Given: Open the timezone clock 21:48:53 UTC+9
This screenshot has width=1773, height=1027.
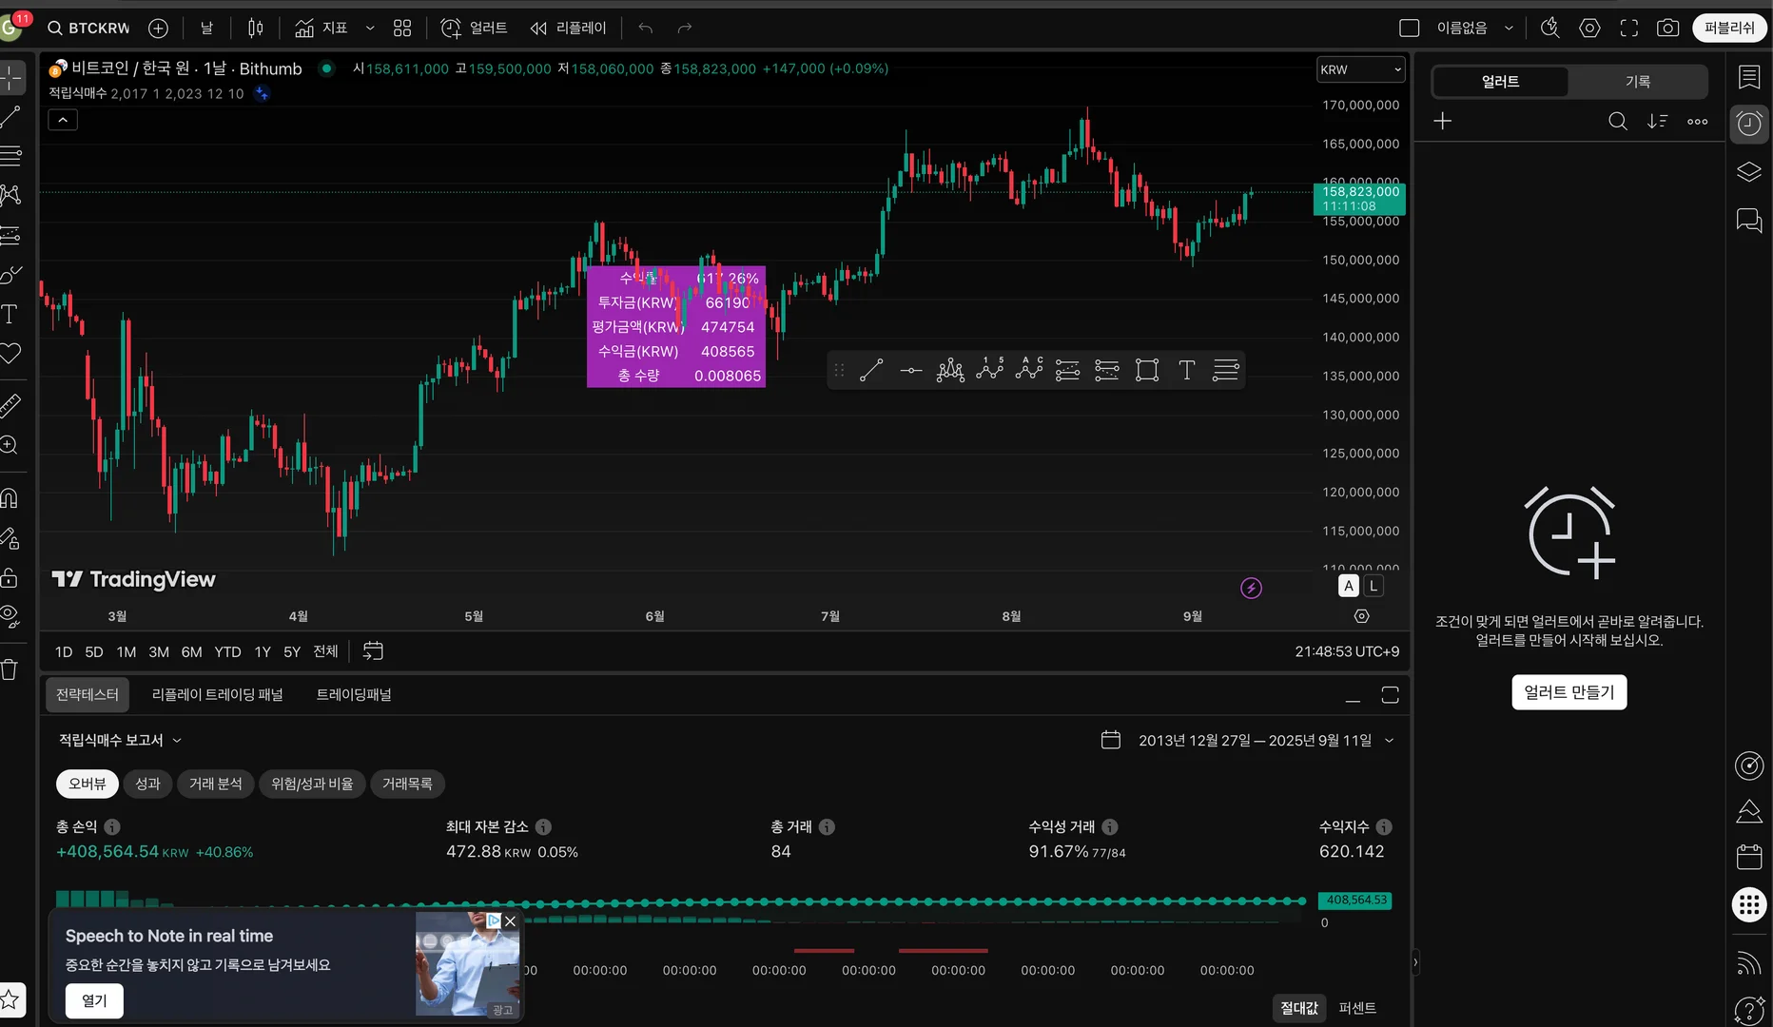Looking at the screenshot, I should click(x=1347, y=651).
